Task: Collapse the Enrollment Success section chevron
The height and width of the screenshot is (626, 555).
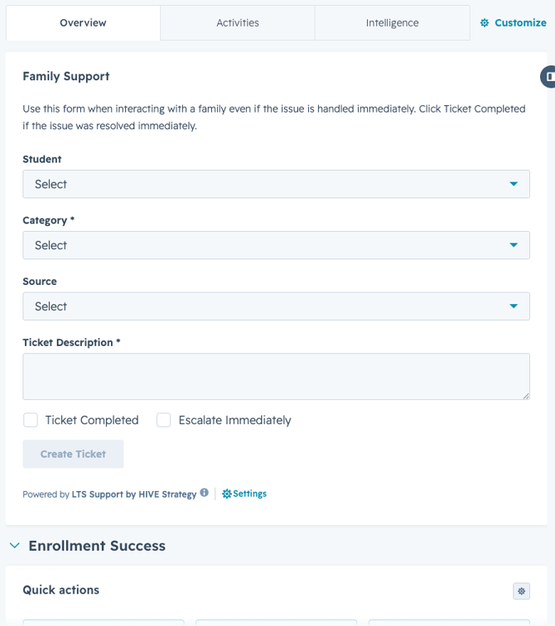Action: [15, 546]
